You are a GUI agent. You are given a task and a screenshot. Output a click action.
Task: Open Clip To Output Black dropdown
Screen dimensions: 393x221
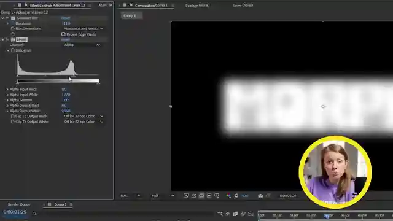84,116
